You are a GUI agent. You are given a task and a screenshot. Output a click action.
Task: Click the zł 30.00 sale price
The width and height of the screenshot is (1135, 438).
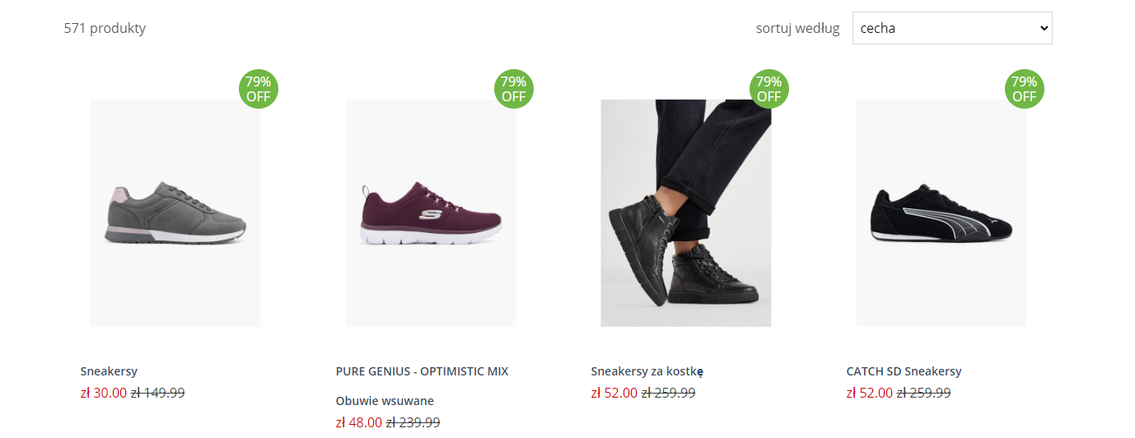(x=103, y=393)
